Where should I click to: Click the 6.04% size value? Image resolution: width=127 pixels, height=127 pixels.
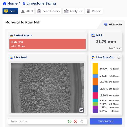[103, 76]
